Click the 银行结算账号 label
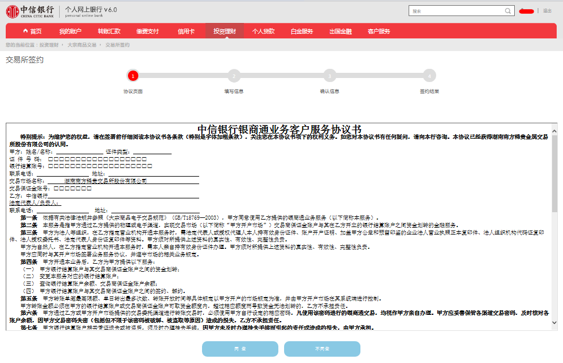Image resolution: width=563 pixels, height=363 pixels. 28,166
